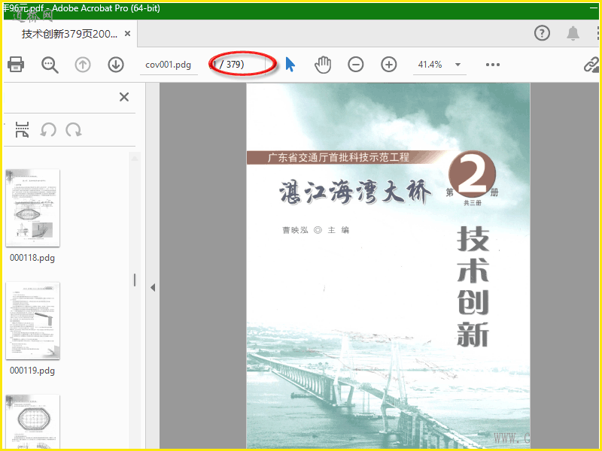Image resolution: width=602 pixels, height=451 pixels.
Task: Open thumbnail options menu icon
Action: (x=23, y=129)
